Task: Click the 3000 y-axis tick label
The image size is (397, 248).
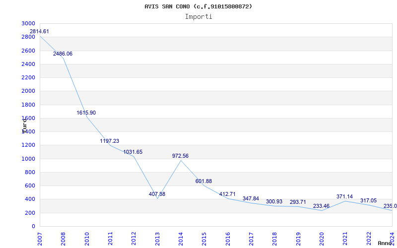Action: coord(28,23)
